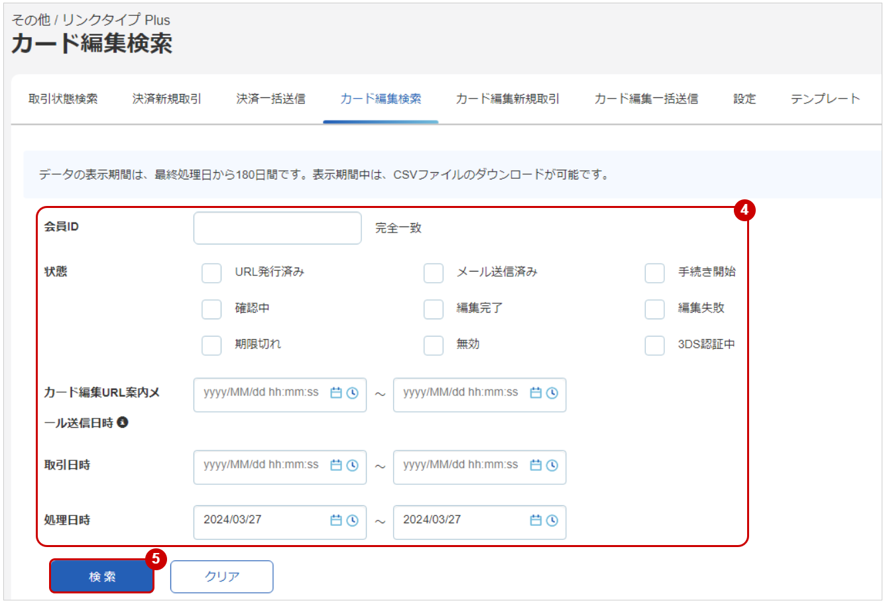Click info icon next to ール送信日時 label
The width and height of the screenshot is (885, 604).
point(123,422)
